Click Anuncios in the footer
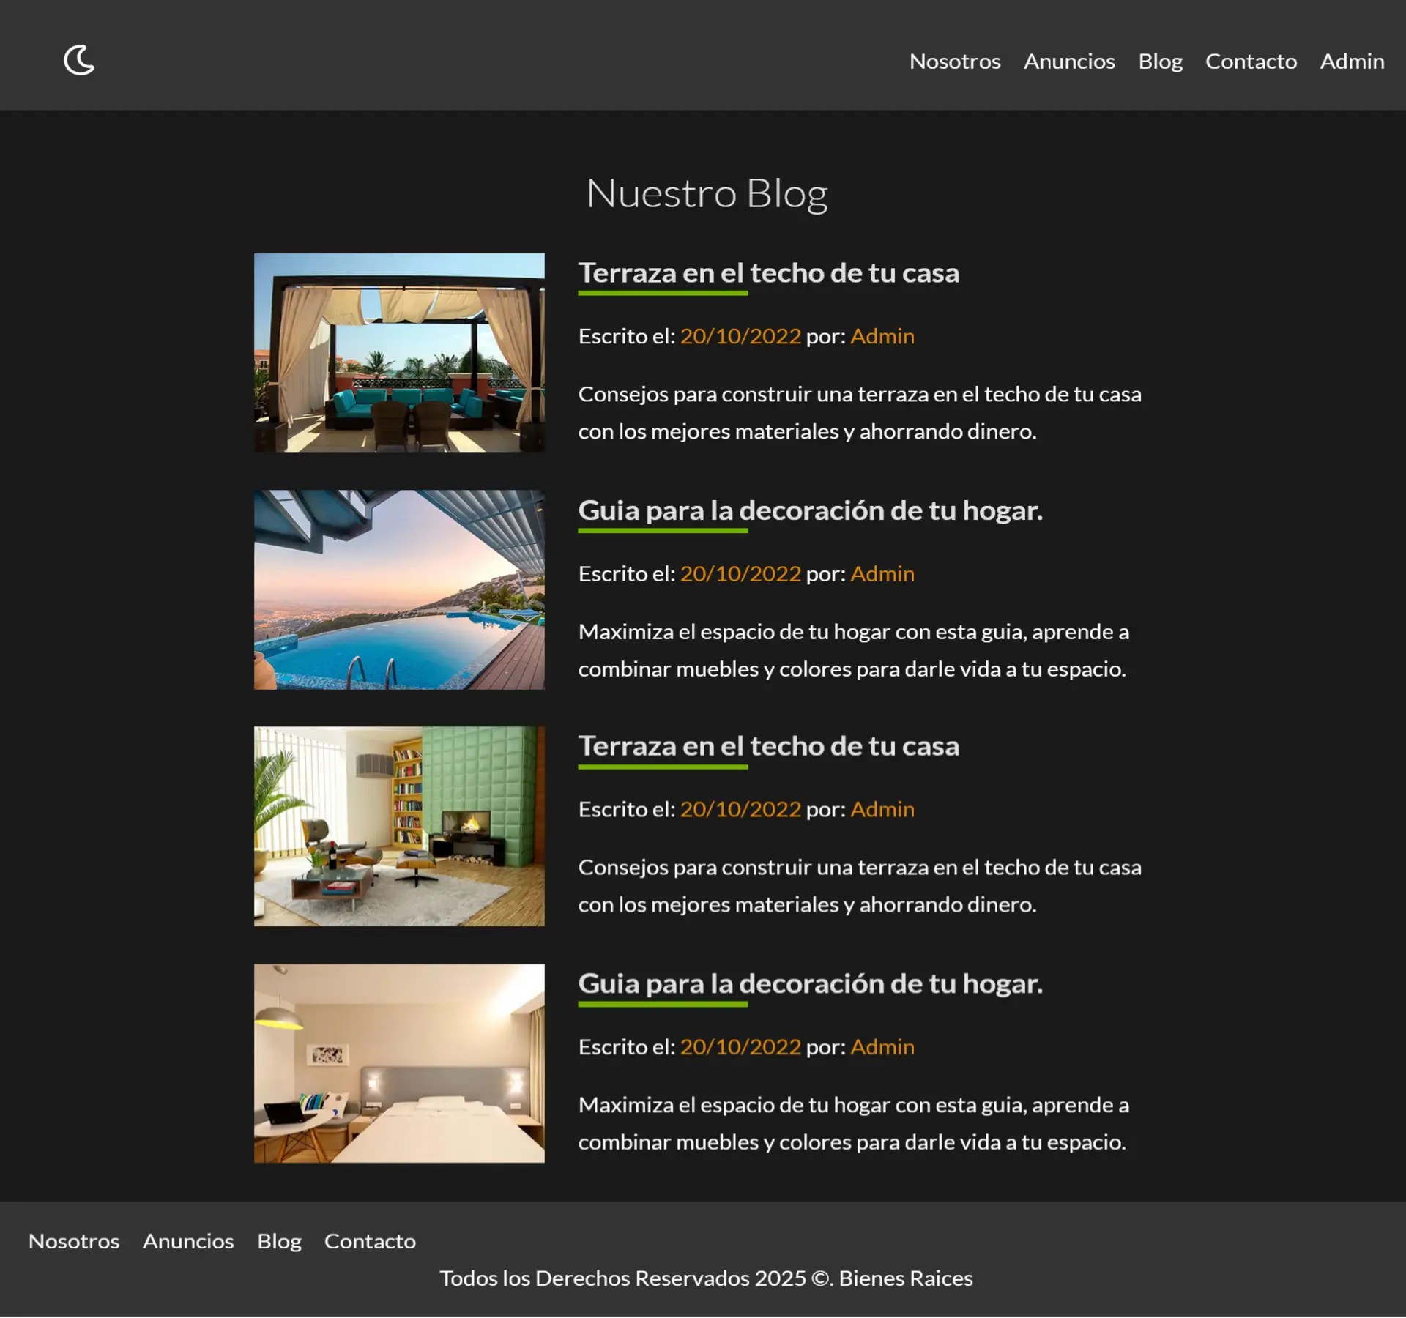1406x1318 pixels. [x=188, y=1241]
